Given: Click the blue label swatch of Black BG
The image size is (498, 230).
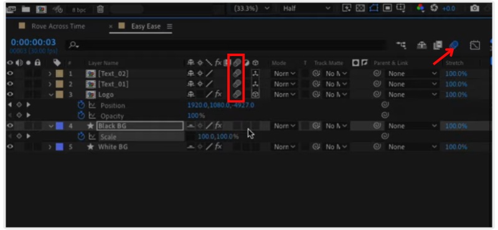Looking at the screenshot, I should pos(59,126).
